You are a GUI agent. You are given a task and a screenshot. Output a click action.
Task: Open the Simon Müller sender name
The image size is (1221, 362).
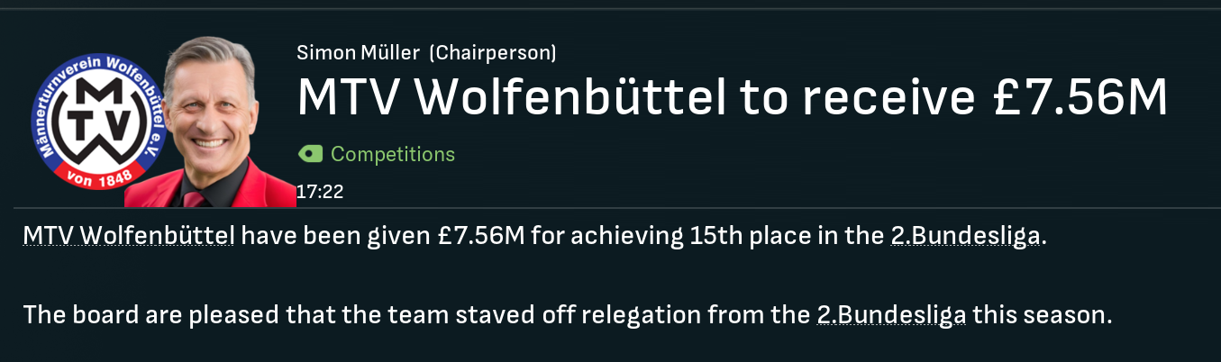tap(358, 53)
